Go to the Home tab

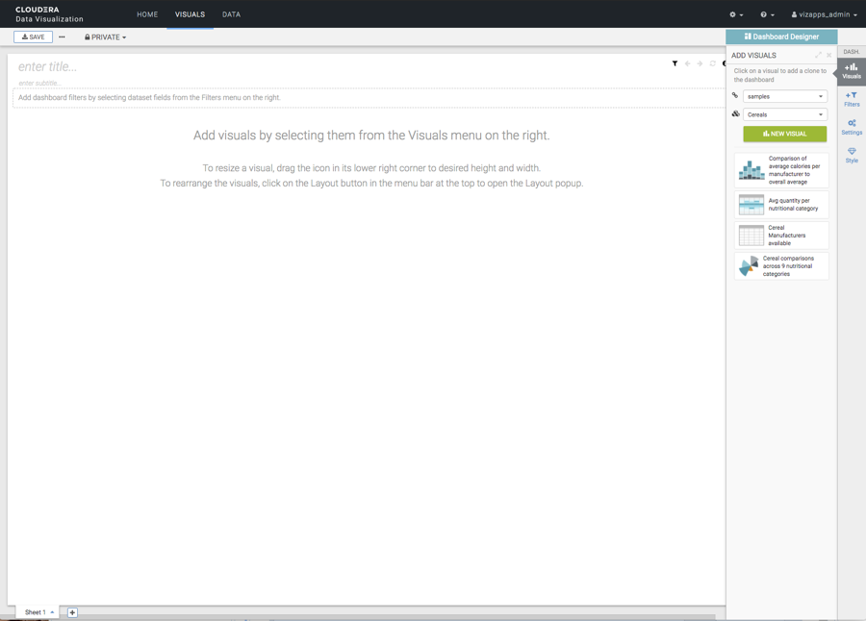pos(147,14)
